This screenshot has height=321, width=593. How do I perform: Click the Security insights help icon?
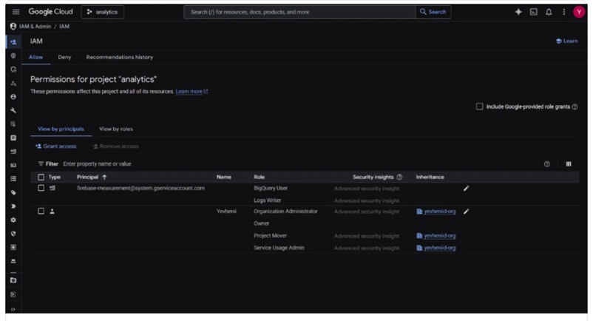point(399,177)
